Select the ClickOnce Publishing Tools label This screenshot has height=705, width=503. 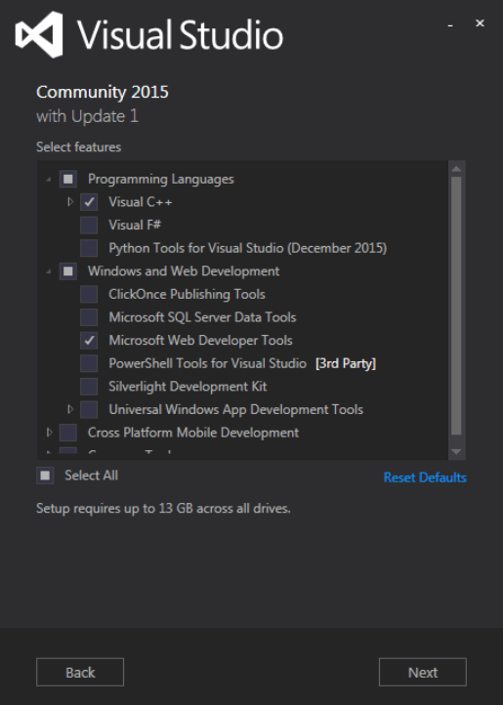(187, 294)
